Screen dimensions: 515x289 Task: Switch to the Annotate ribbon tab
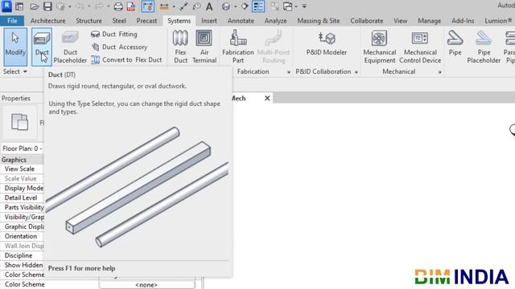[241, 21]
